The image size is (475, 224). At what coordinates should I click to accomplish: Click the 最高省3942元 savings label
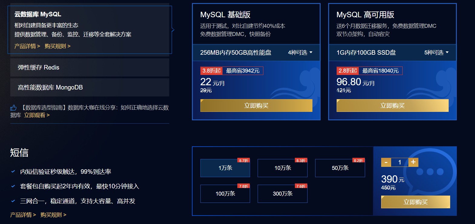tap(243, 71)
